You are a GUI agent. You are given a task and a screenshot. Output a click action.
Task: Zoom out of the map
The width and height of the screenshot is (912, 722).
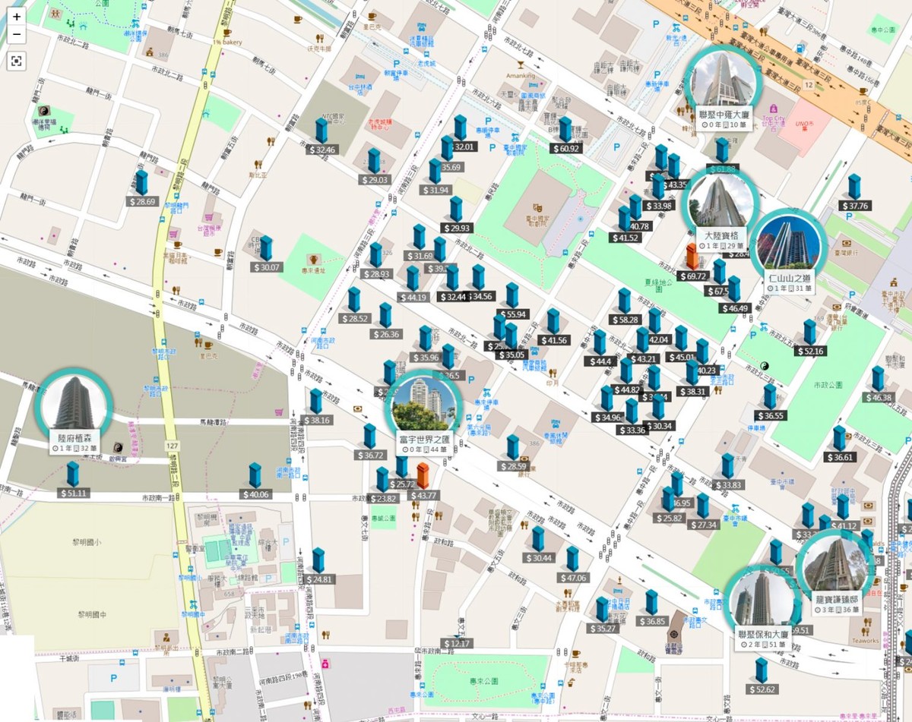coord(17,34)
